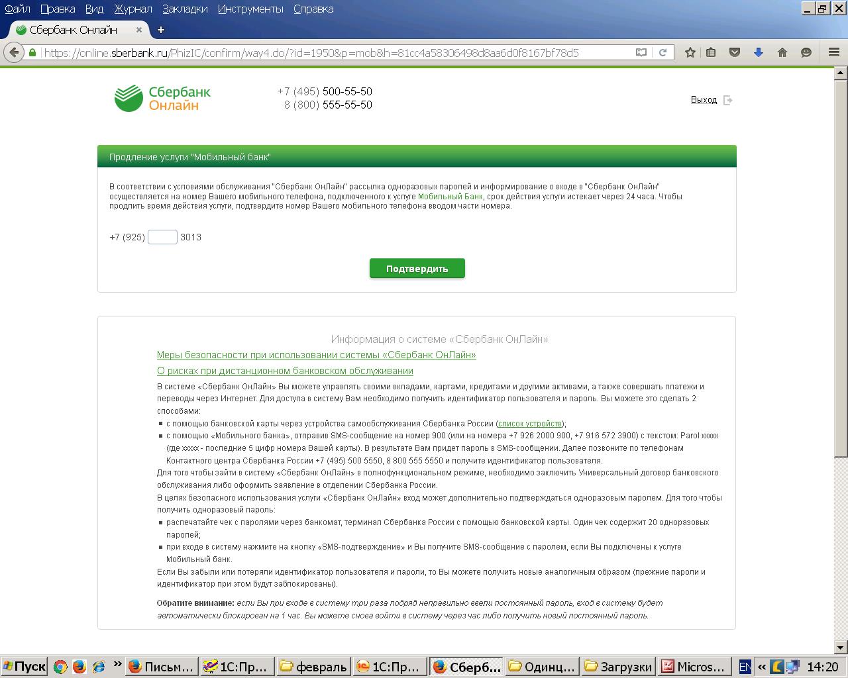The width and height of the screenshot is (848, 678).
Task: Expand quick launch overflow chevron
Action: (117, 664)
